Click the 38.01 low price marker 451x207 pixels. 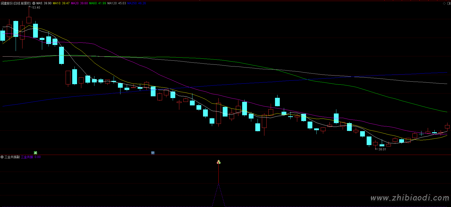[x=382, y=149]
